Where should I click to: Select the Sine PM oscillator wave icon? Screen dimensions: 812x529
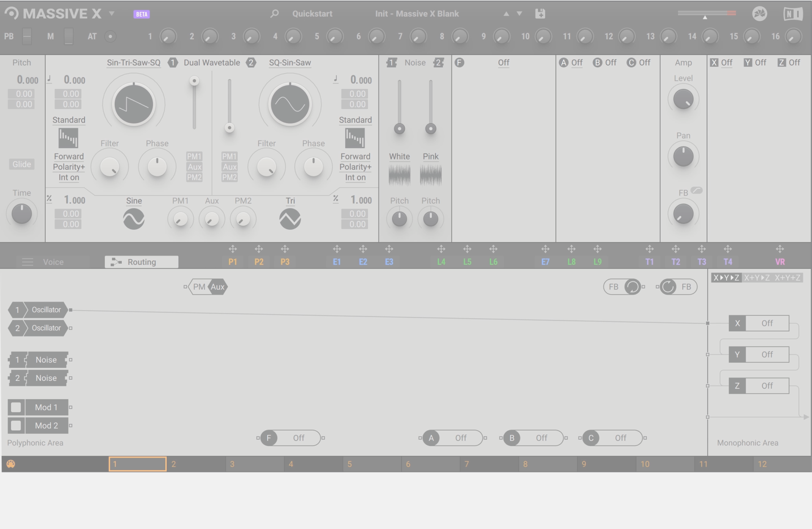click(134, 219)
